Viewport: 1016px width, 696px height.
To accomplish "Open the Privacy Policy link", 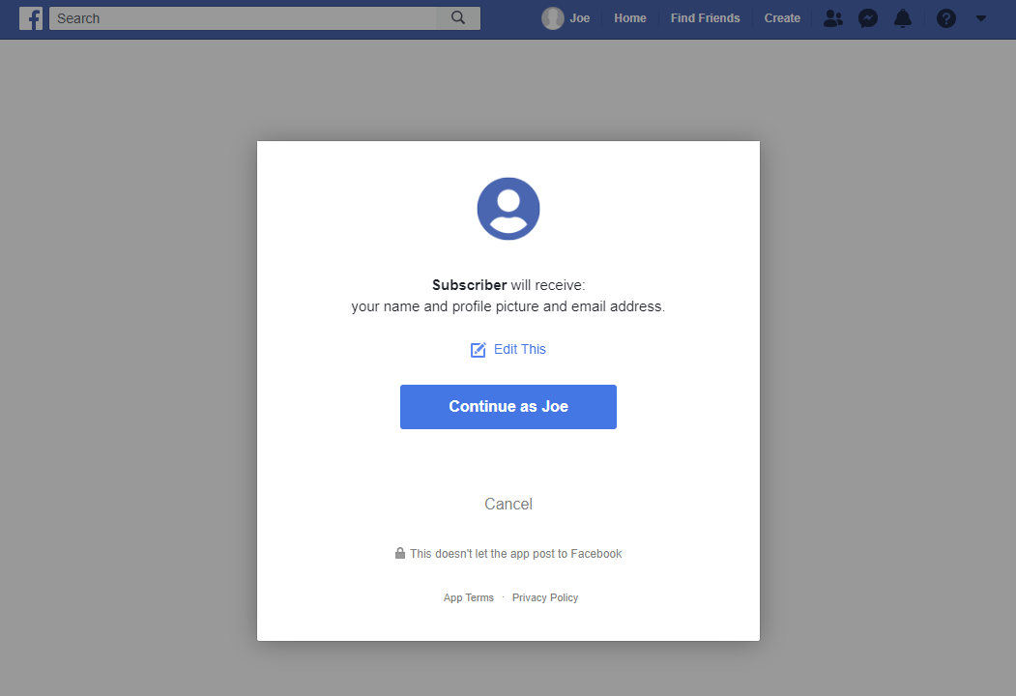I will click(545, 597).
